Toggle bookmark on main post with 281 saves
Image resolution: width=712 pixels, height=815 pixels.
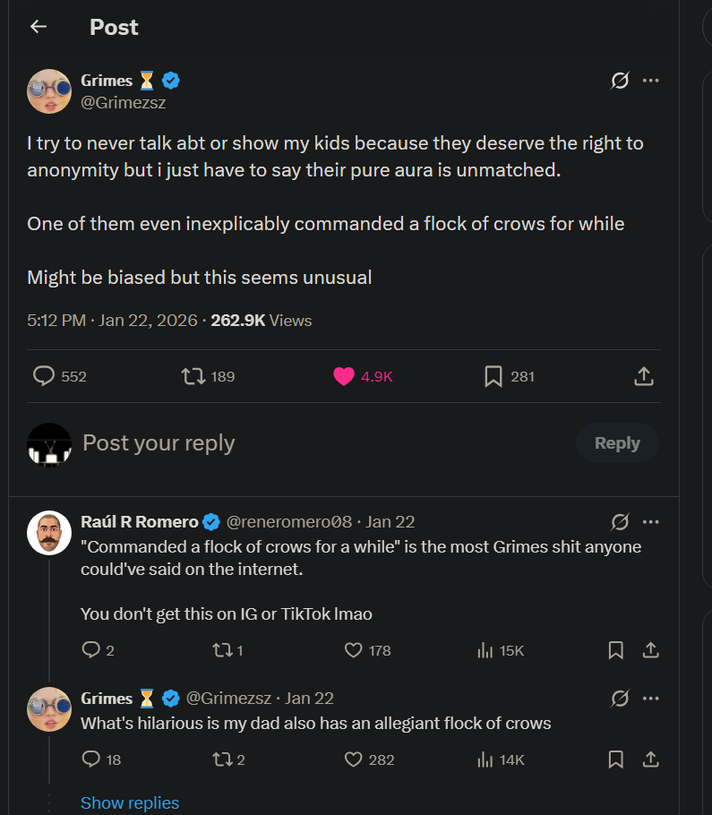493,376
